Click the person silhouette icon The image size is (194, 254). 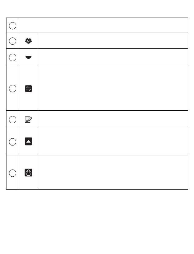point(28,173)
